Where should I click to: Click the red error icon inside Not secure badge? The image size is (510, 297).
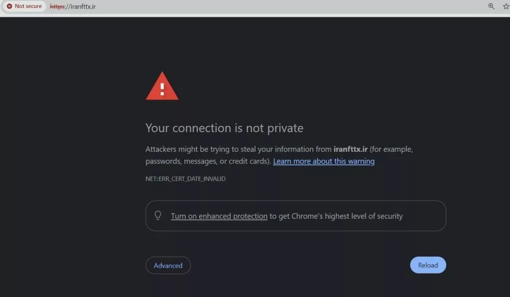(8, 6)
